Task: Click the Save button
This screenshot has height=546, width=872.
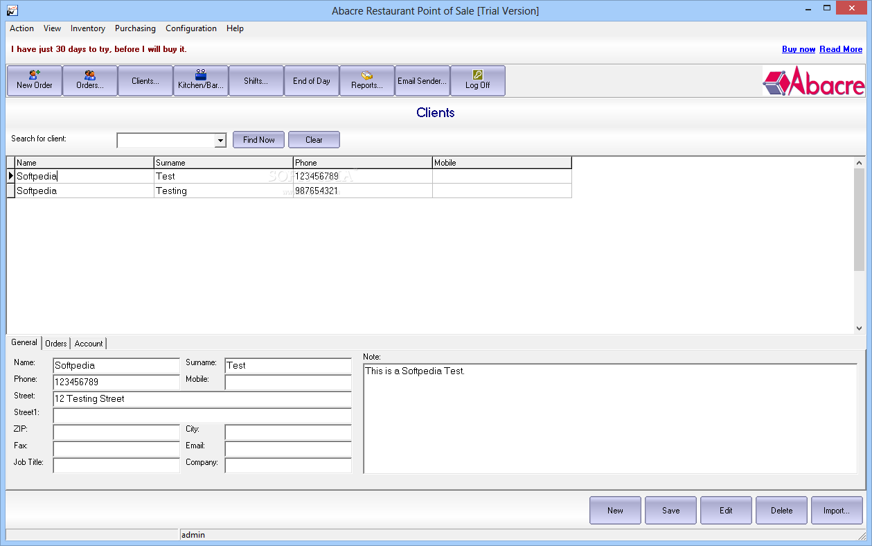Action: coord(670,511)
